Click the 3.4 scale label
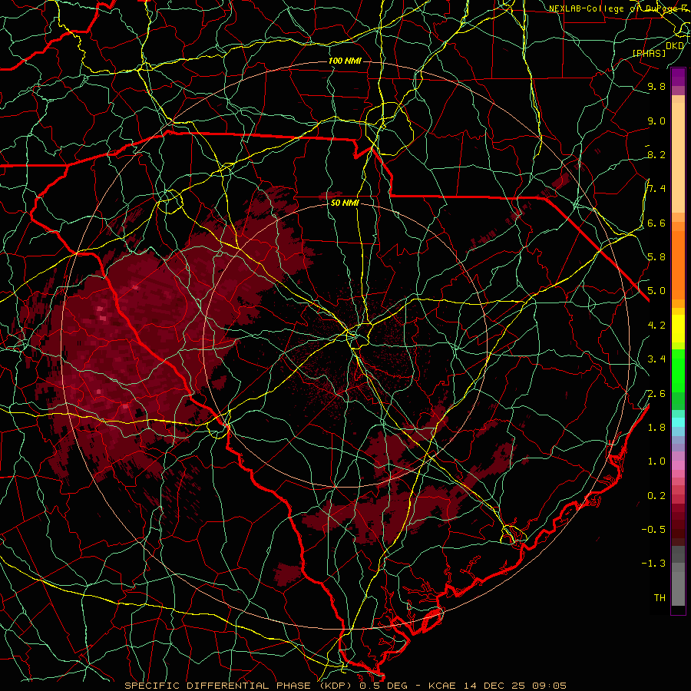Screen dimensions: 691x691 coord(656,359)
